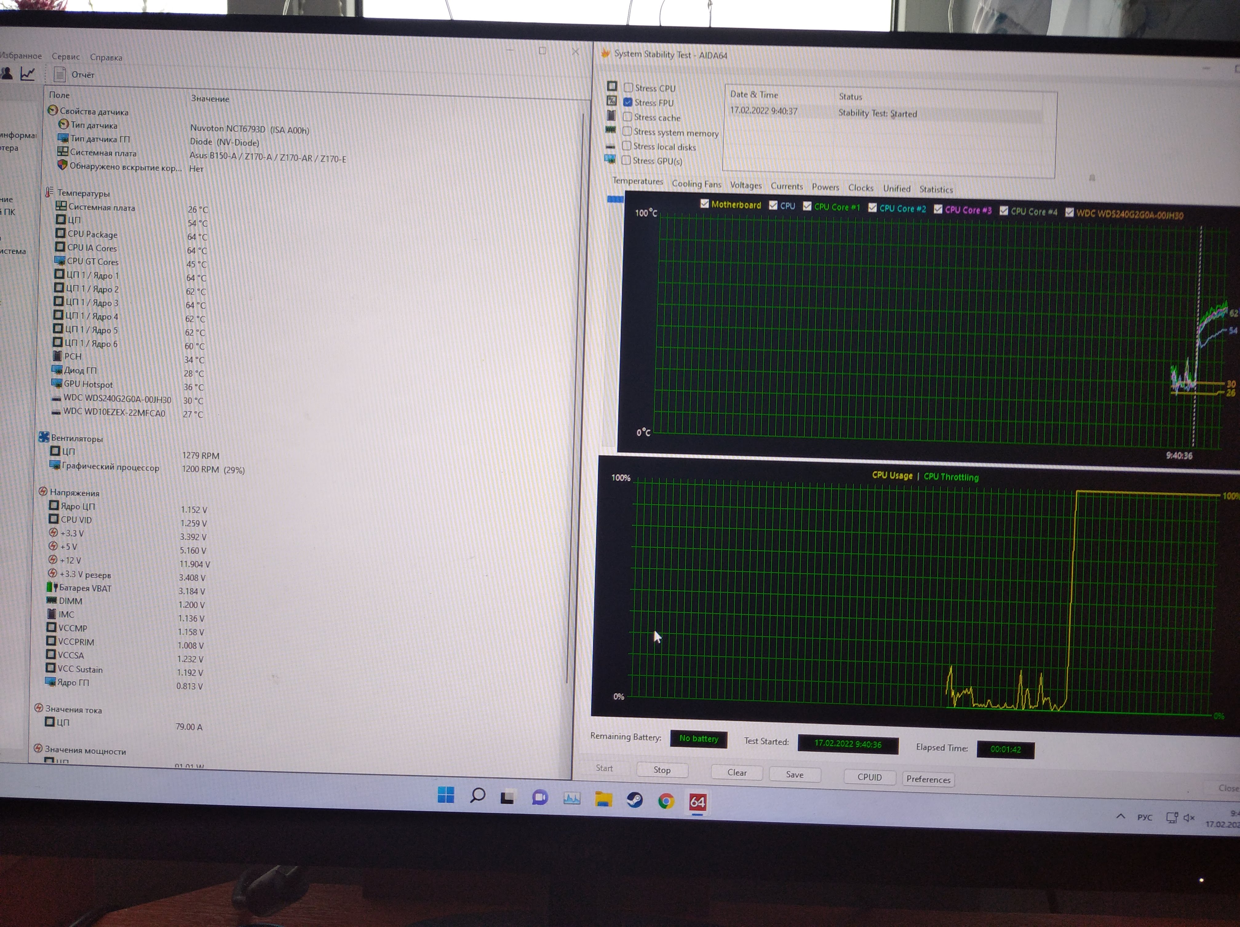Open File Explorer folder icon

[x=603, y=799]
